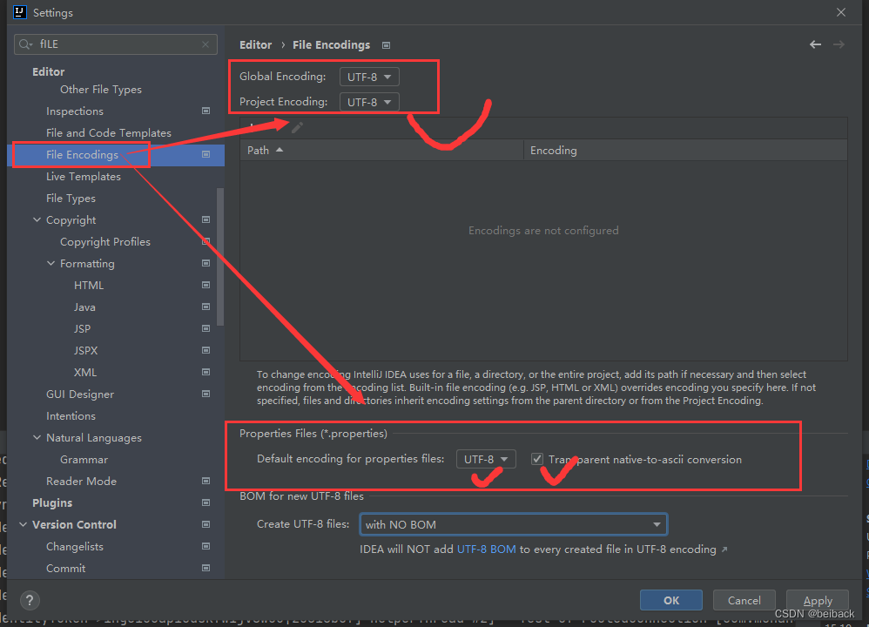This screenshot has height=627, width=869.
Task: Click the project icon beside Java
Action: click(x=205, y=307)
